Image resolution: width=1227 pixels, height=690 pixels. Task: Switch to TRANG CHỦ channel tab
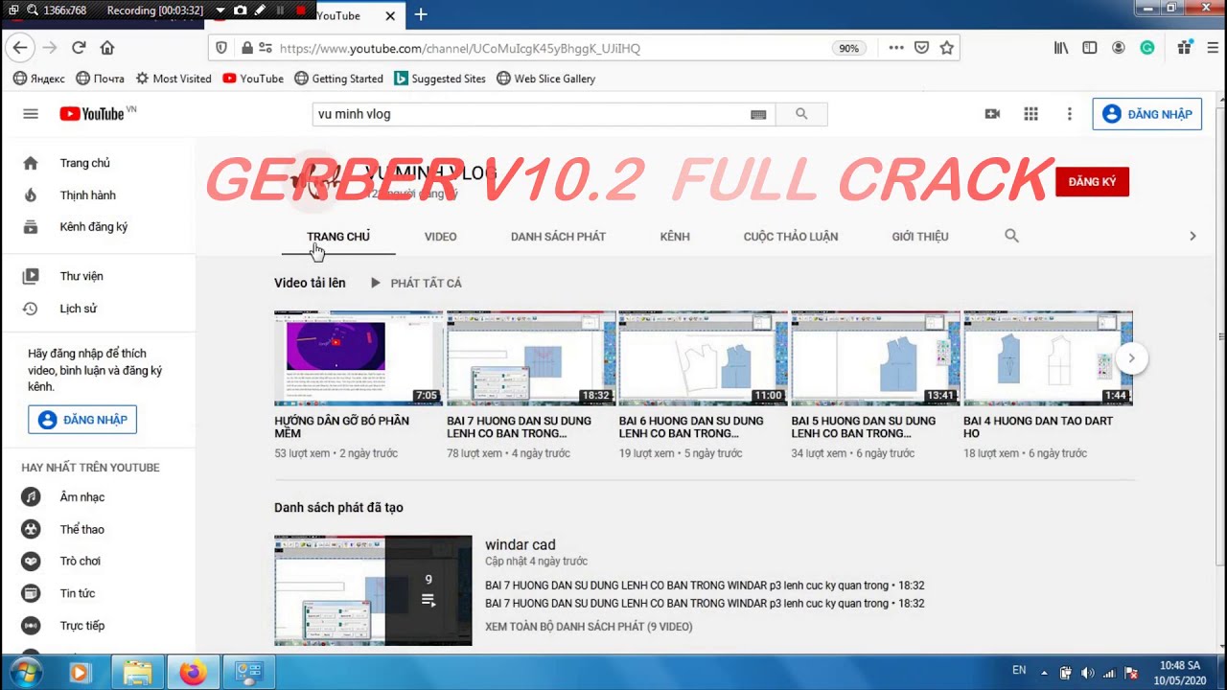[338, 236]
